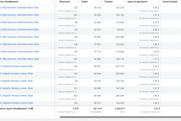The height and width of the screenshot is (121, 181).
Task: Open the Цена за результат column dropdown arrow
Action: click(x=158, y=2)
